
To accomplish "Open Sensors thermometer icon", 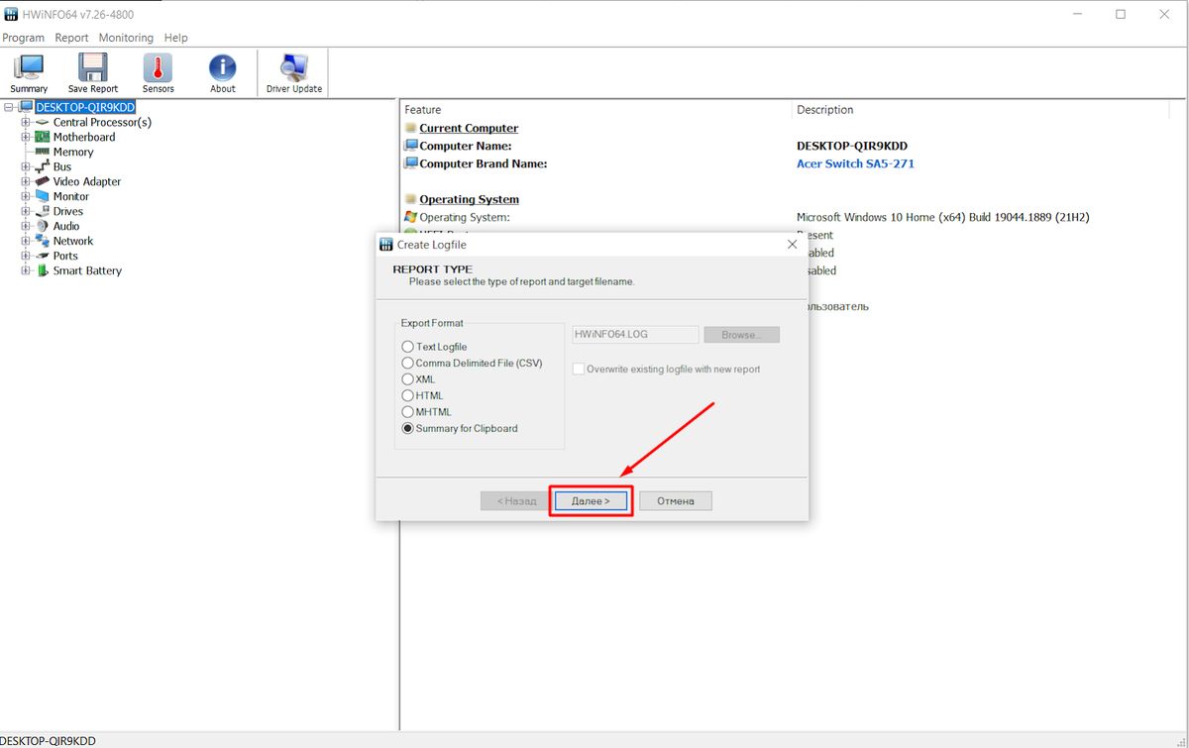I will [x=158, y=68].
